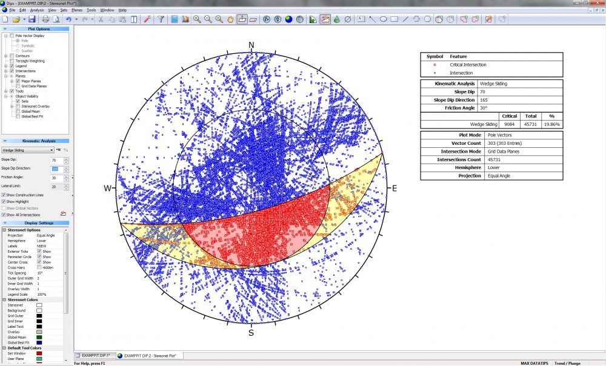Select the arrow drawing tool
This screenshot has width=606, height=366.
[372, 19]
